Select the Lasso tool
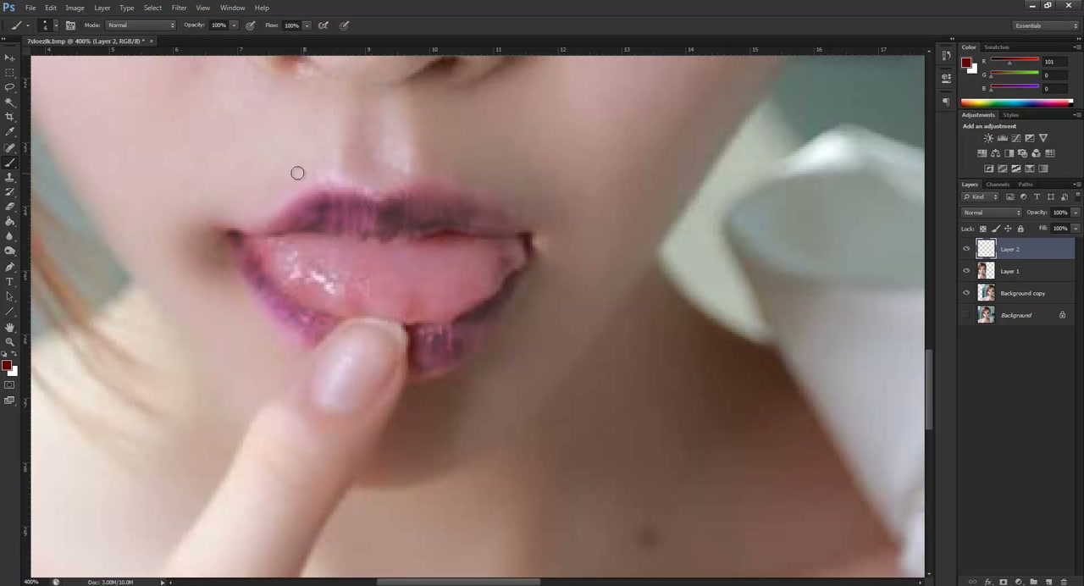The height and width of the screenshot is (586, 1084). pyautogui.click(x=9, y=87)
